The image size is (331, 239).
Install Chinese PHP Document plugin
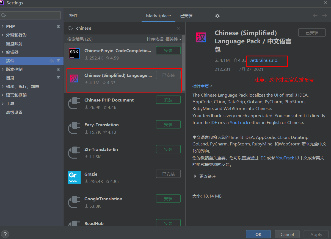pyautogui.click(x=168, y=100)
